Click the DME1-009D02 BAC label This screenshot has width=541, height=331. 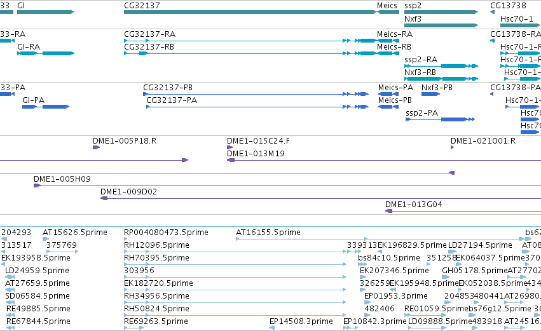[x=128, y=191]
